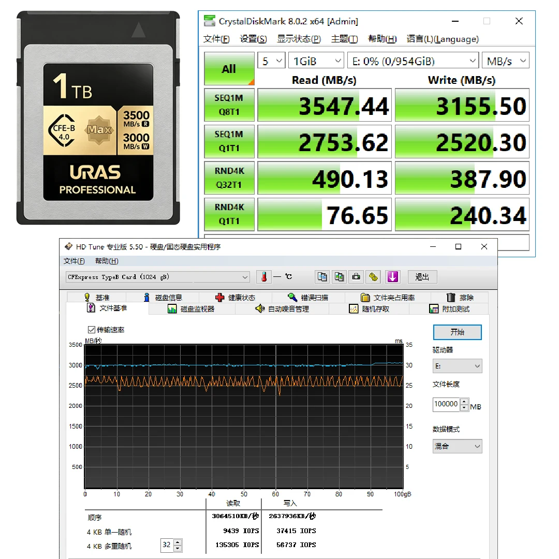Open HD Tune 帮助(H) menu

click(107, 261)
